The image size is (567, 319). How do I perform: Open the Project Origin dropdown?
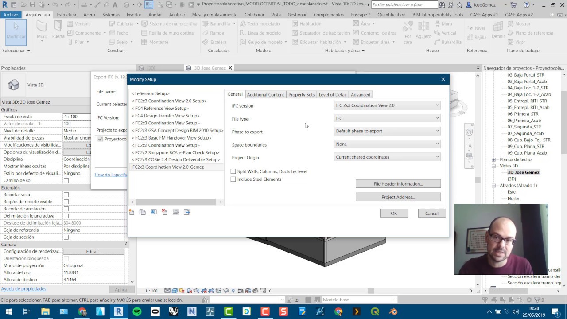(x=387, y=157)
